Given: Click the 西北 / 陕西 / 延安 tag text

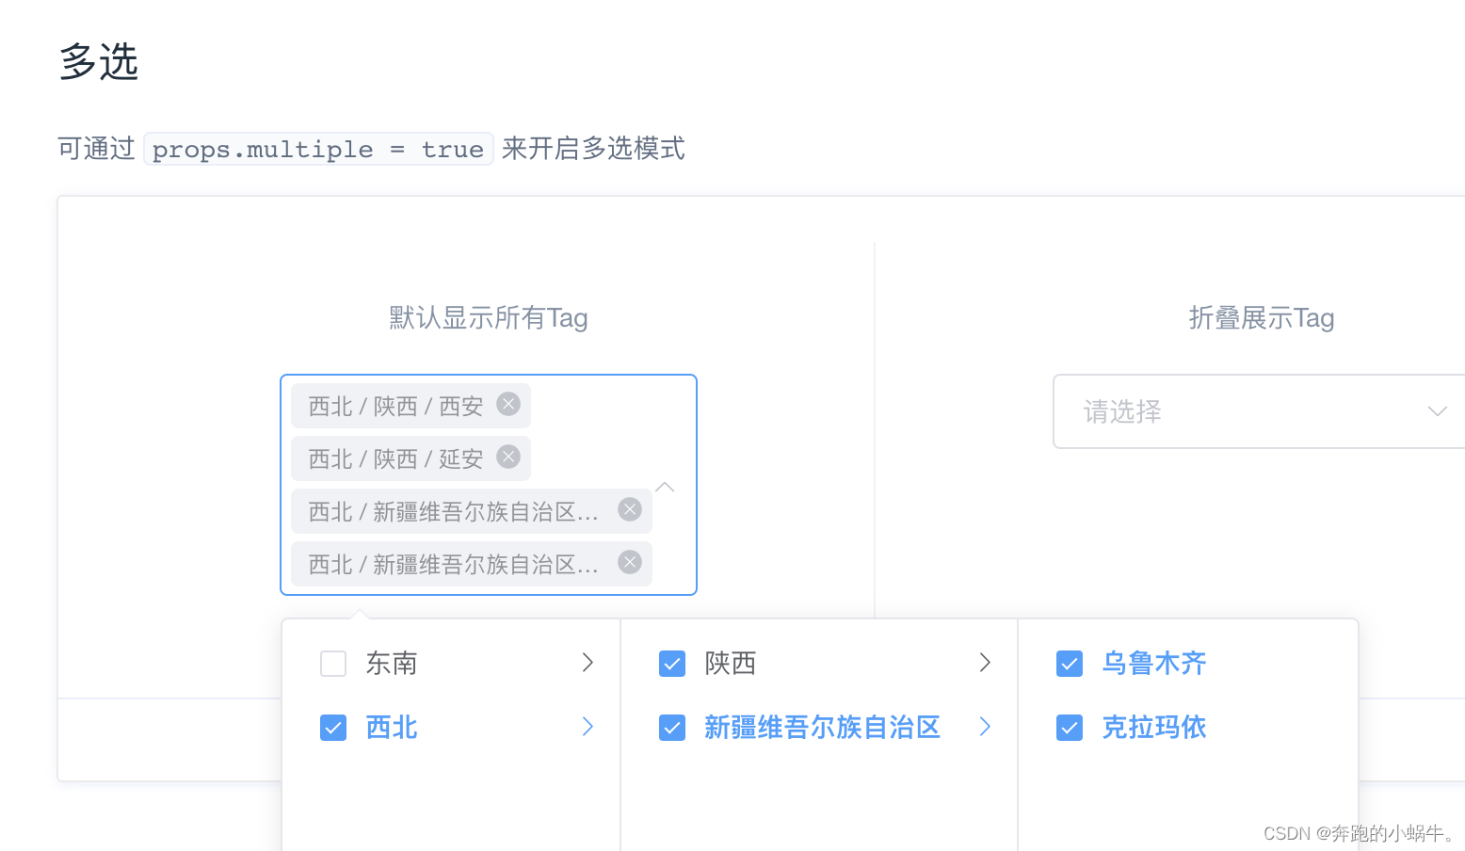Looking at the screenshot, I should [395, 459].
